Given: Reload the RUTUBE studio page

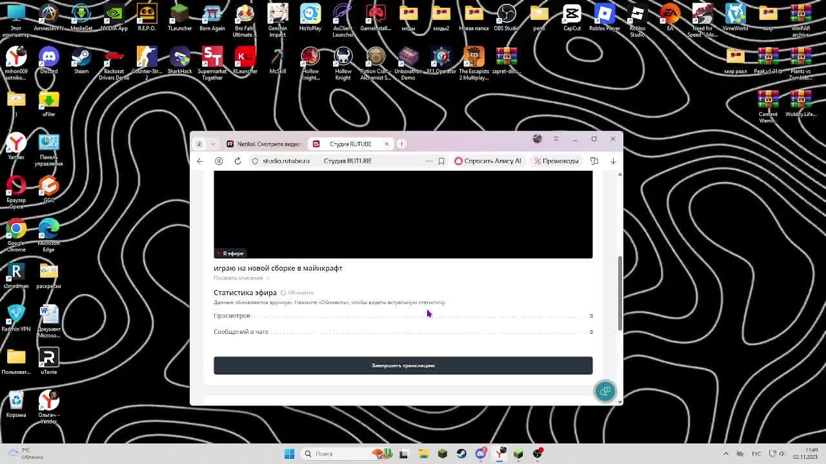Looking at the screenshot, I should tap(237, 161).
